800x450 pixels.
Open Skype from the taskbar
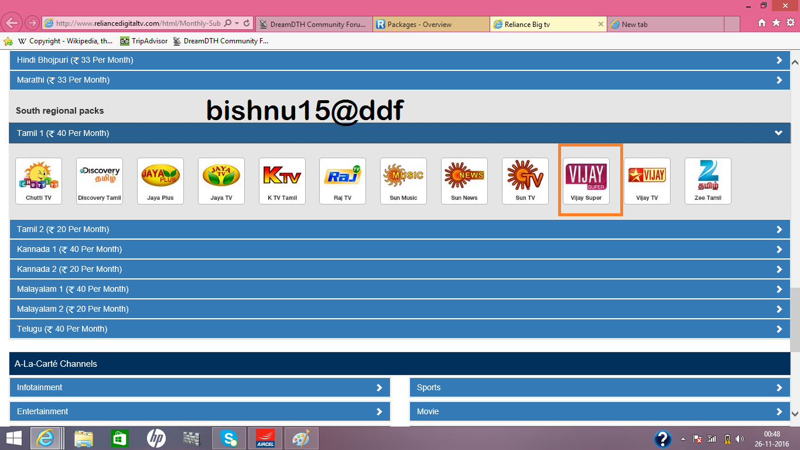tap(229, 438)
